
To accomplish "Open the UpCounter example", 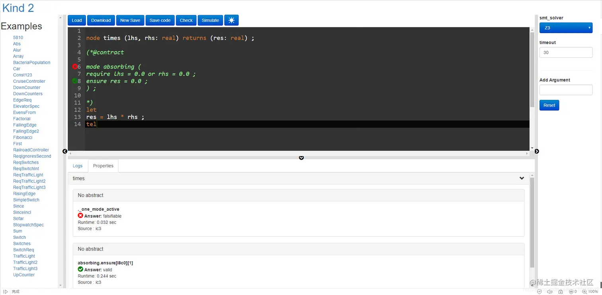I will pos(24,275).
